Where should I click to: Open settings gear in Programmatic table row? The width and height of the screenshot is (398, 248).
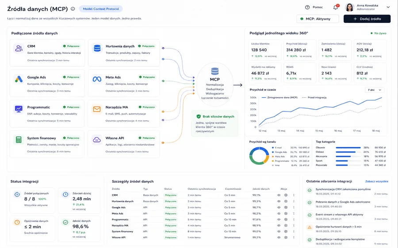(x=286, y=219)
